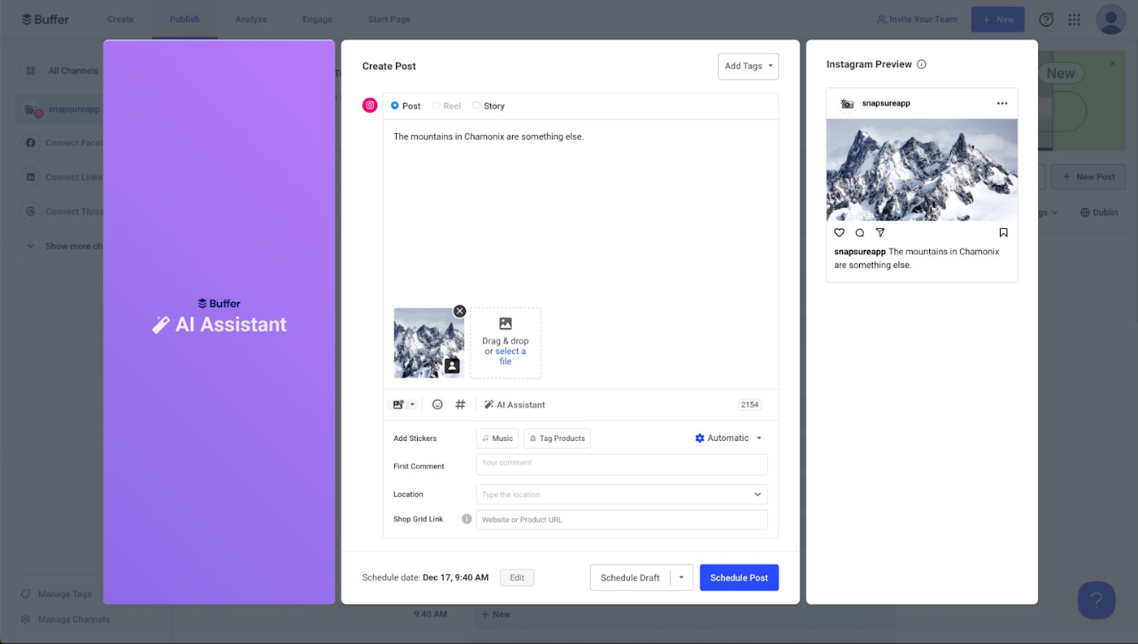Click the snapsureapp name in preview header
The width and height of the screenshot is (1138, 644).
886,103
